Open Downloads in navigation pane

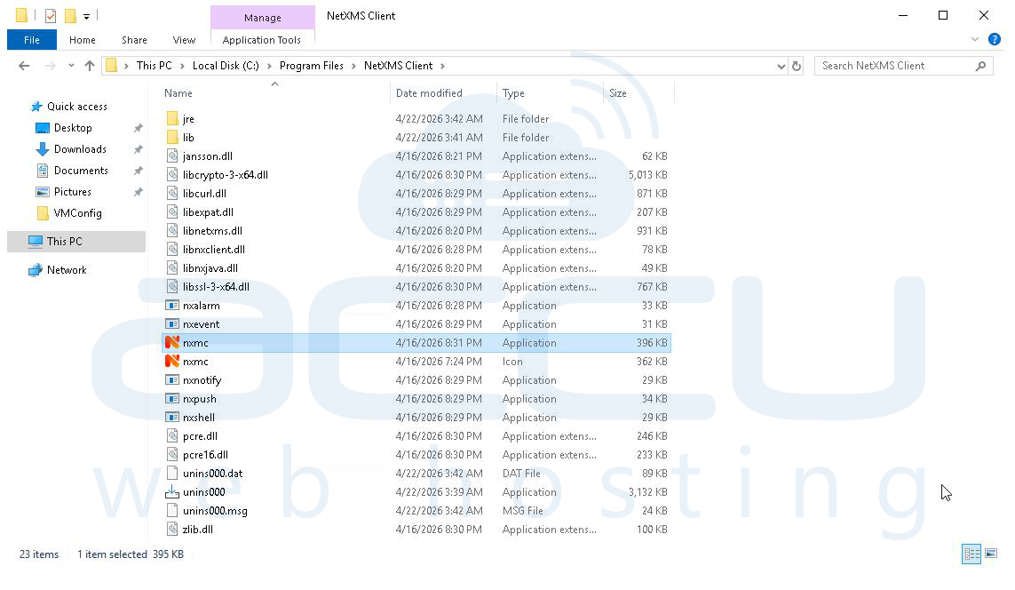point(80,149)
